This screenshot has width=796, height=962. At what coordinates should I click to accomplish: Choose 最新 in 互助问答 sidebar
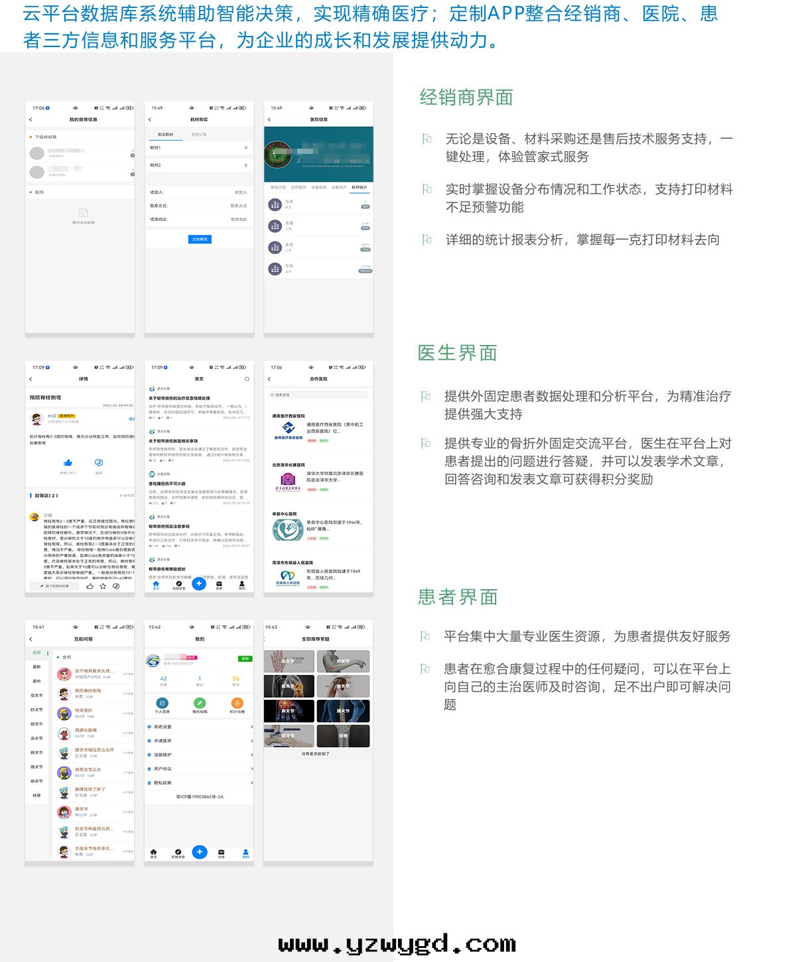37,667
